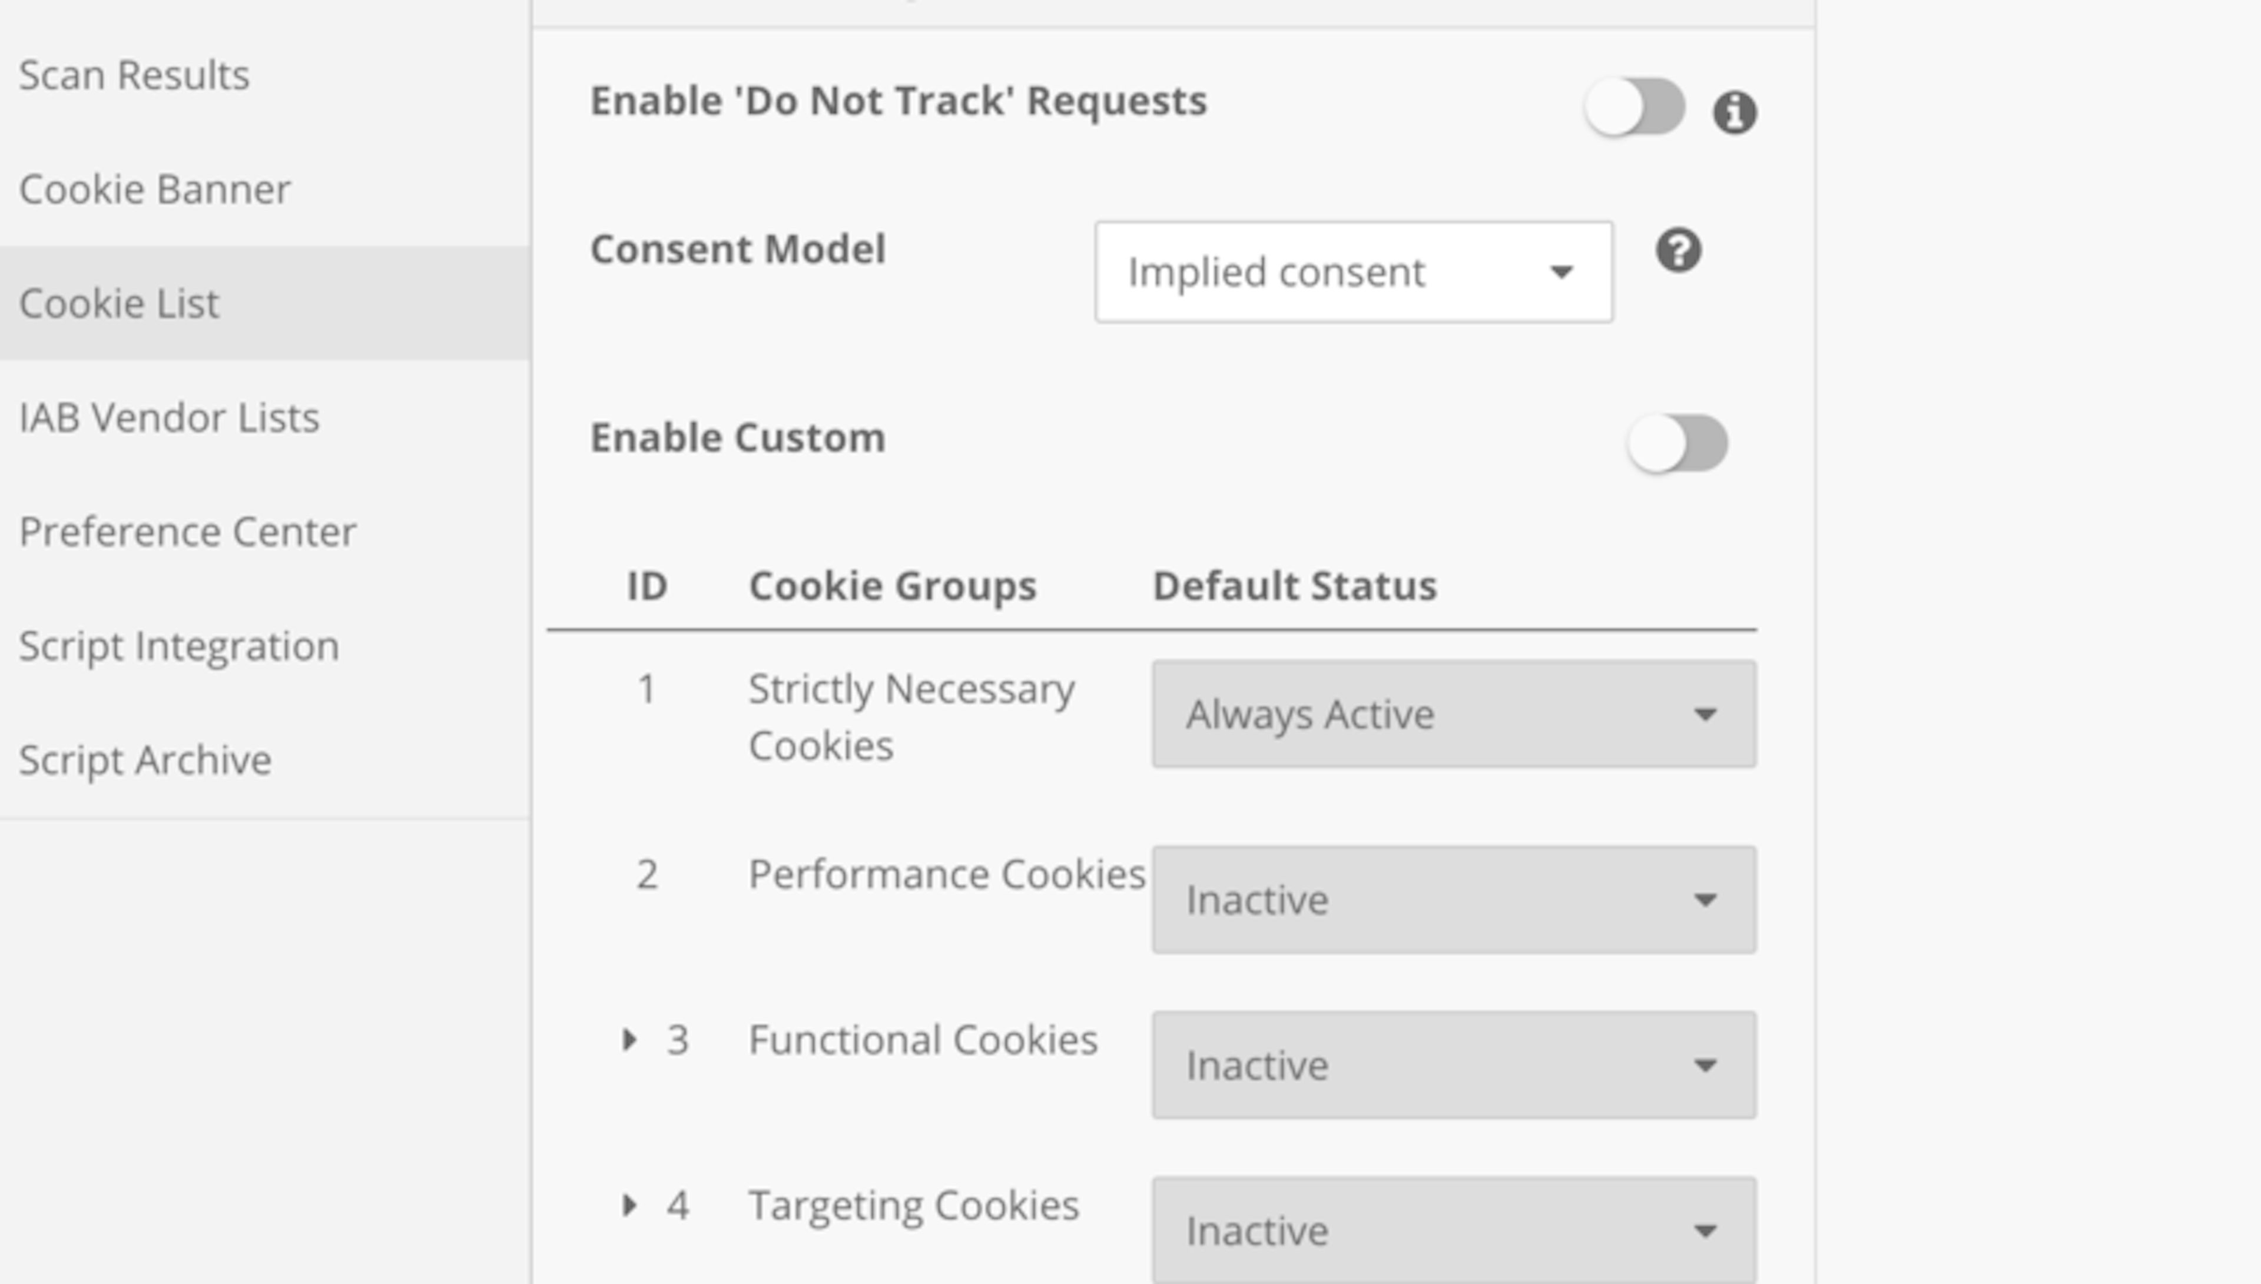Click the info icon beside Do Not Track
Image resolution: width=2261 pixels, height=1284 pixels.
1733,112
